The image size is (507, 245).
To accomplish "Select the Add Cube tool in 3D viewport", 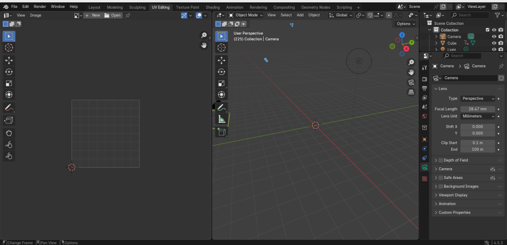I will pyautogui.click(x=222, y=132).
